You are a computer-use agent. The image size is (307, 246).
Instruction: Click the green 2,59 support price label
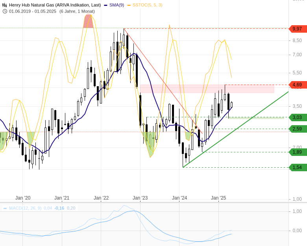pyautogui.click(x=298, y=129)
